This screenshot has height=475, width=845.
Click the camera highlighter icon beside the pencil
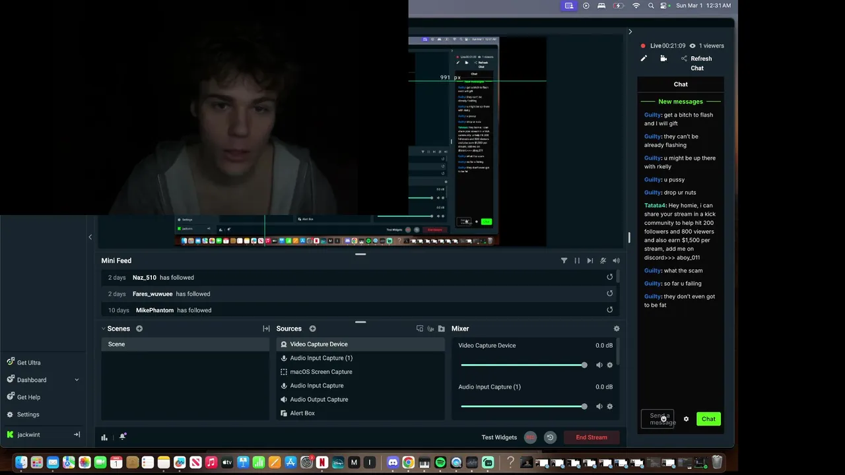tap(663, 59)
